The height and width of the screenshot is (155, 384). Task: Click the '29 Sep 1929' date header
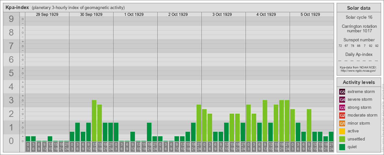(47, 15)
